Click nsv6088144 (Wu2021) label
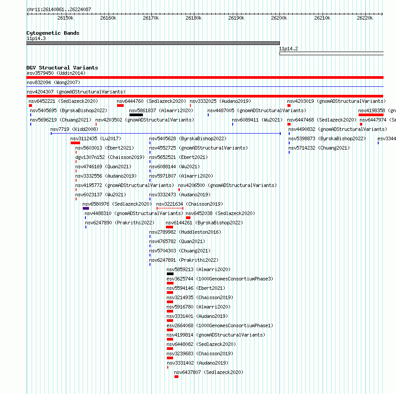The height and width of the screenshot is (394, 396). point(174,167)
